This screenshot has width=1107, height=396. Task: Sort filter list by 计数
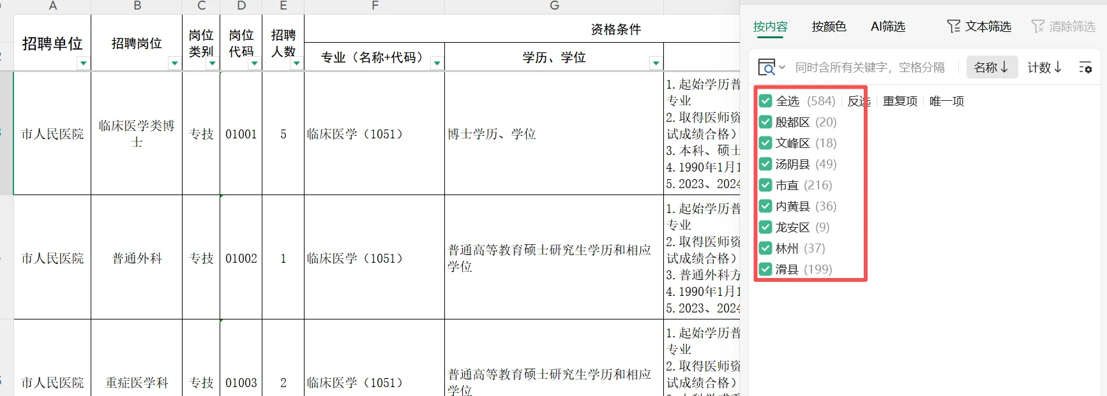tap(1044, 67)
